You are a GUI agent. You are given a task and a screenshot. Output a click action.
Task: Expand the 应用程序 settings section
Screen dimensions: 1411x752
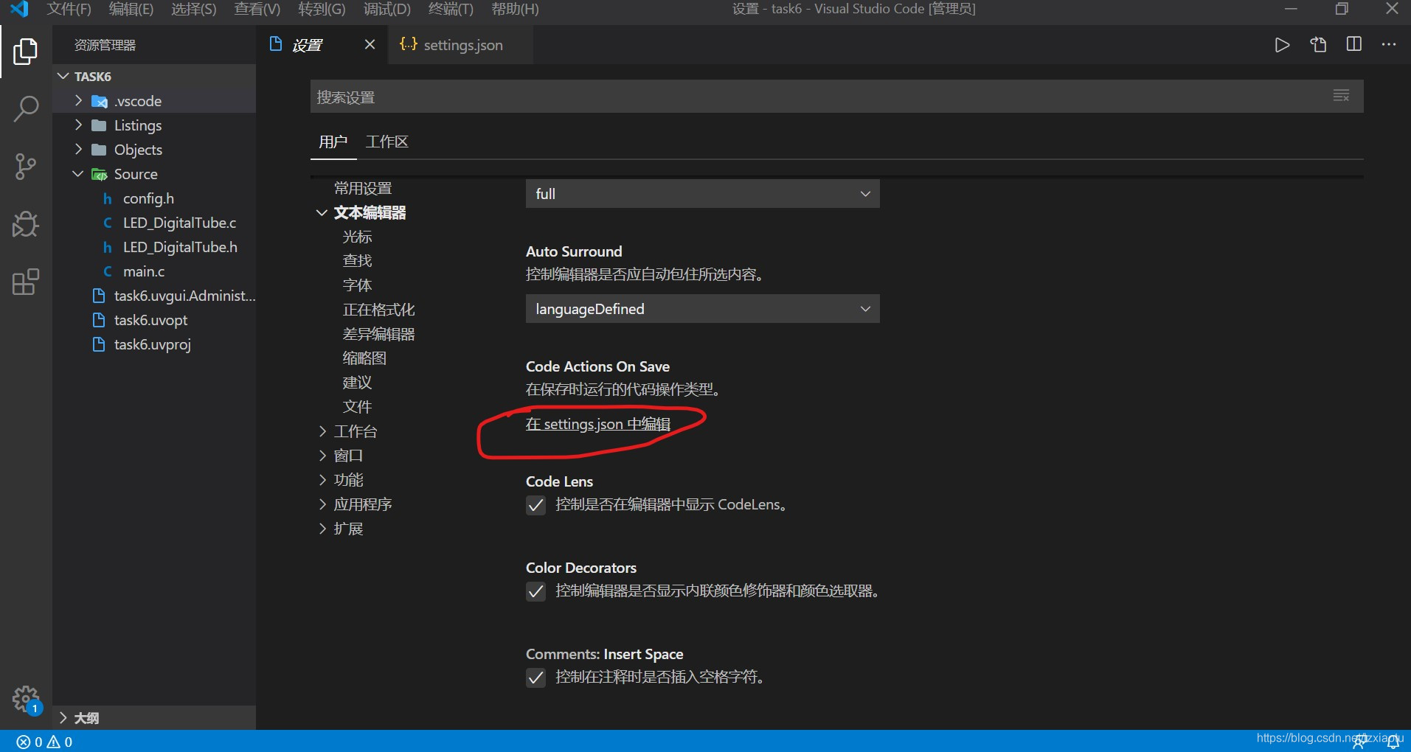click(322, 504)
